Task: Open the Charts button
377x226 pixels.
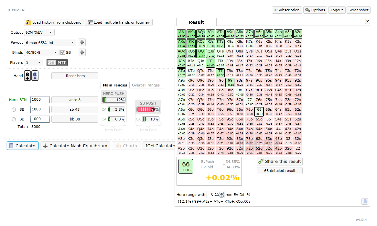Action: (126, 146)
